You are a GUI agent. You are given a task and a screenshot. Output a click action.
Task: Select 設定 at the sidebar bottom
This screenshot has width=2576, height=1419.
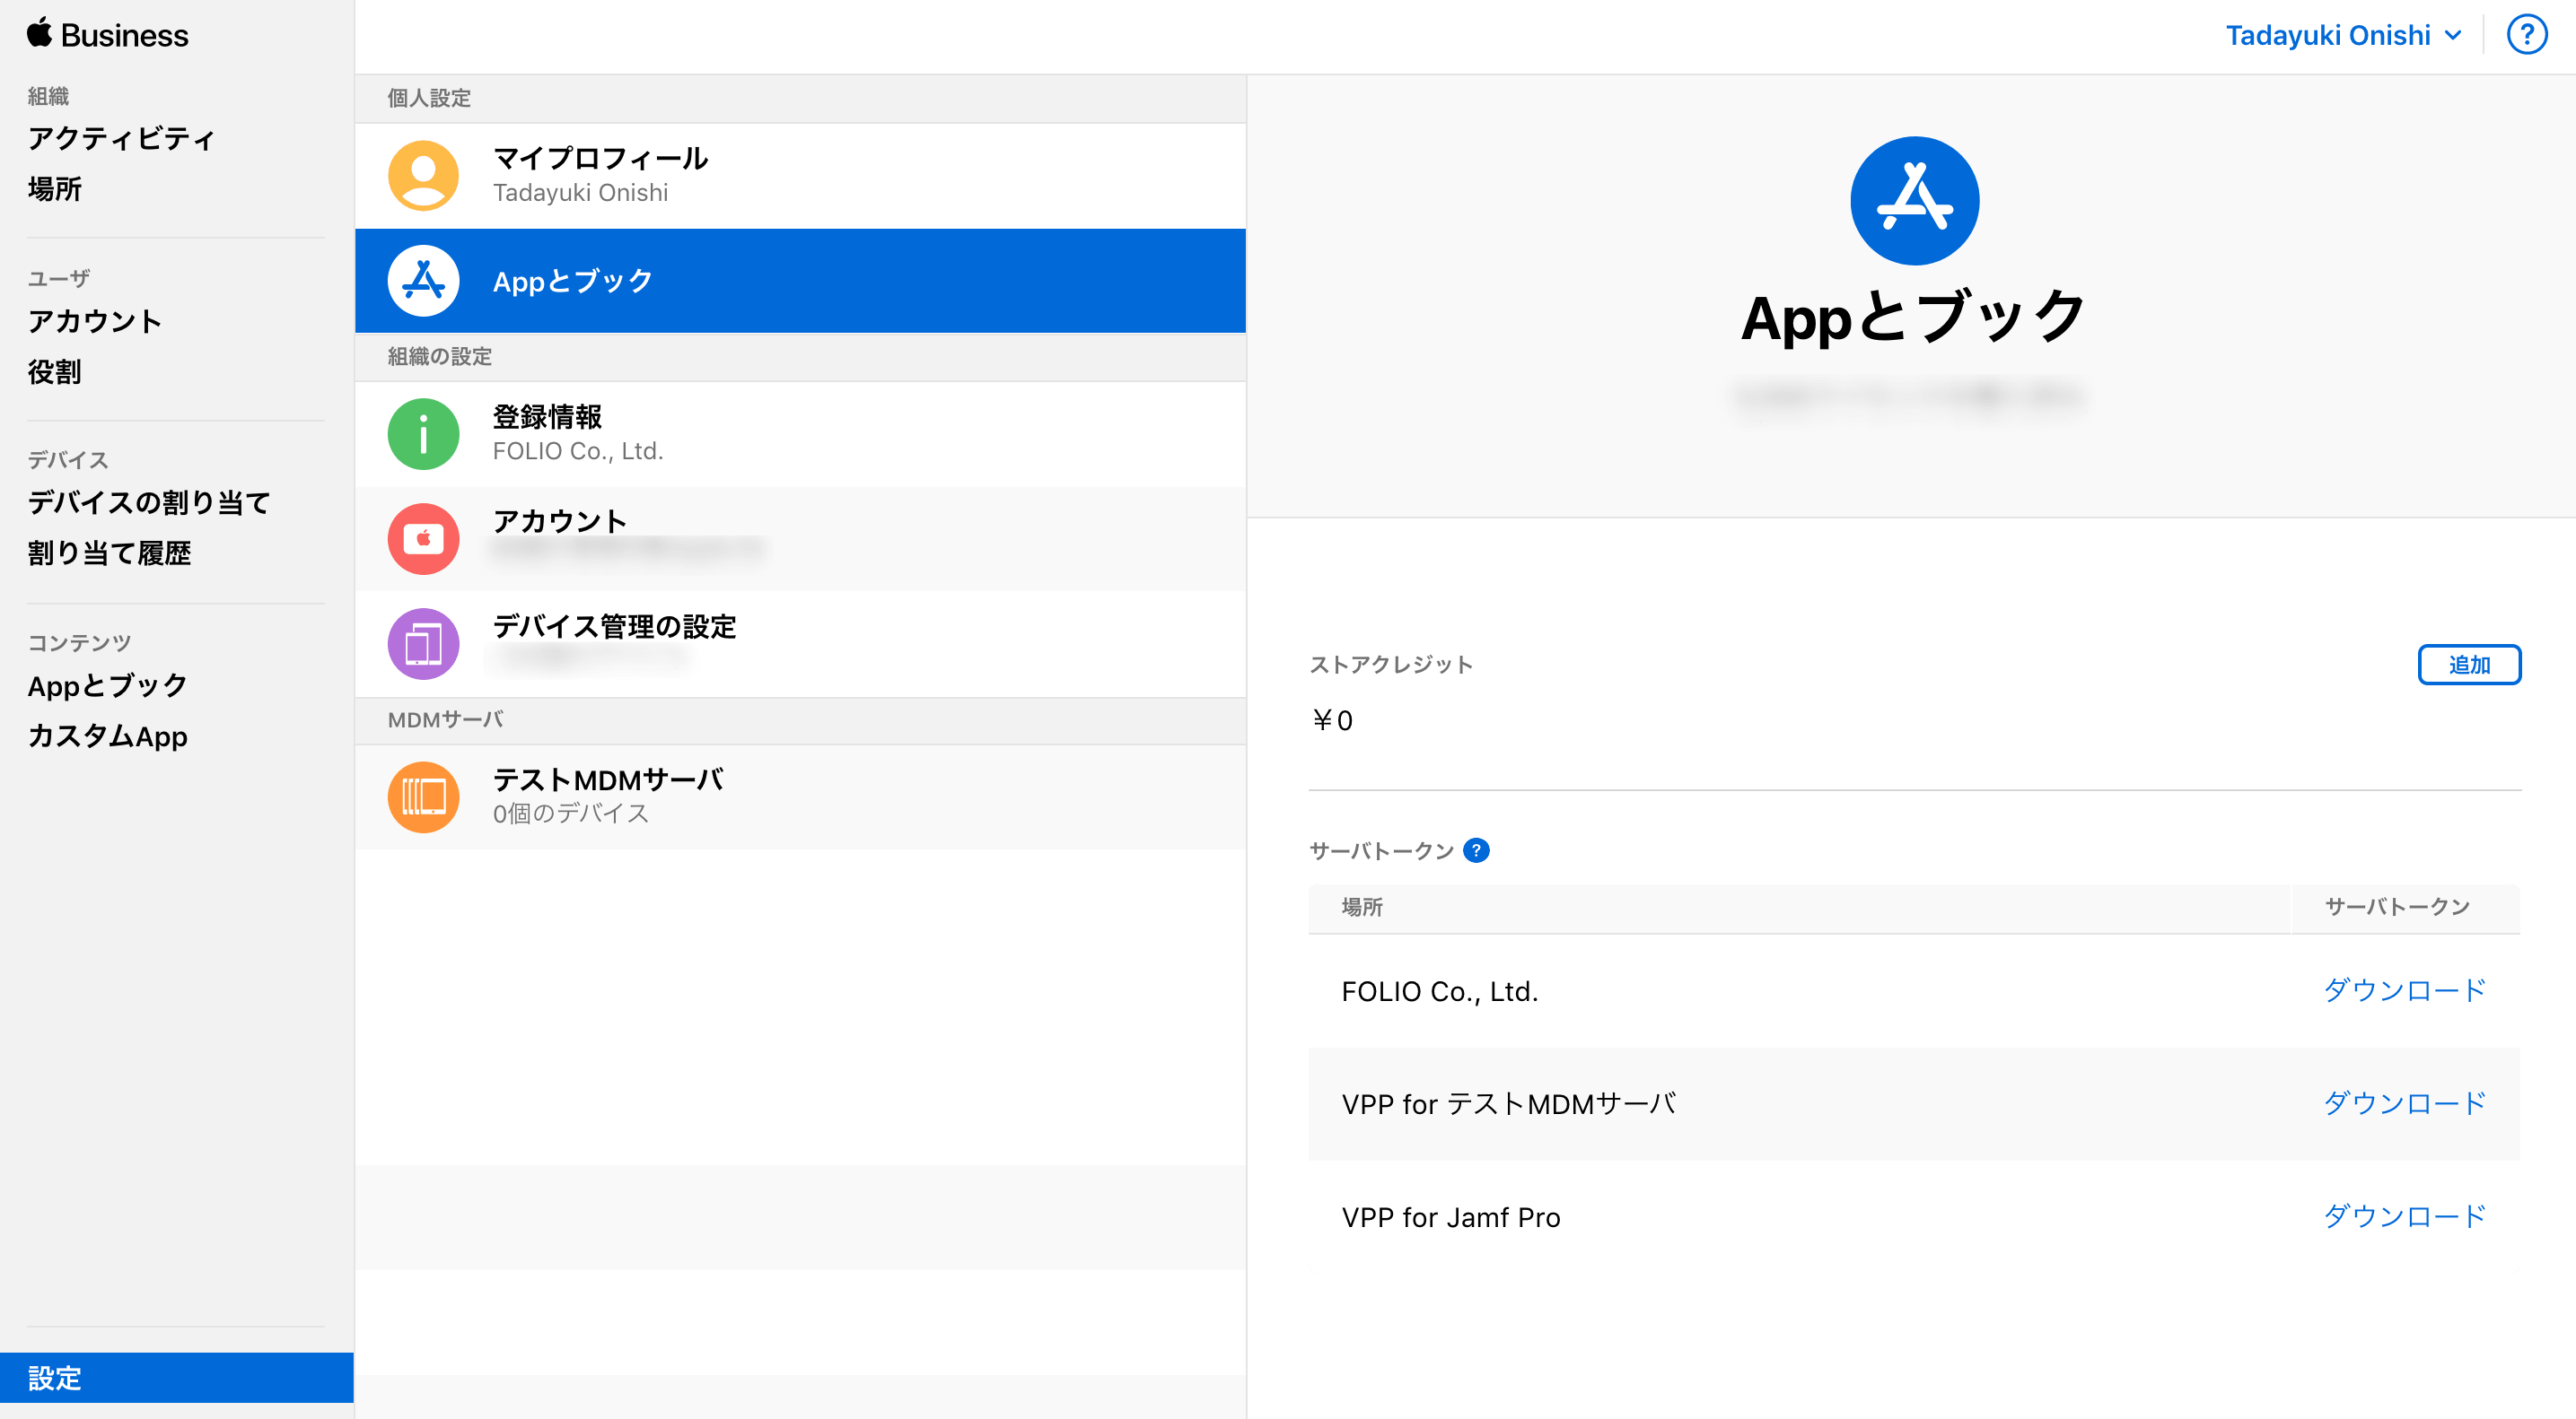176,1378
